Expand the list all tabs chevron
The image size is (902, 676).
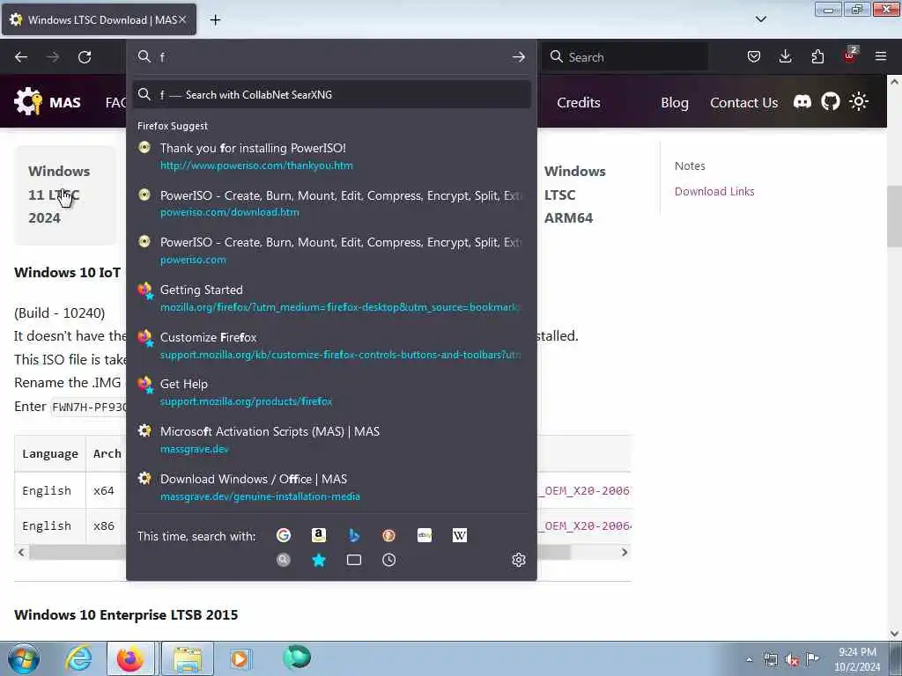[x=760, y=19]
